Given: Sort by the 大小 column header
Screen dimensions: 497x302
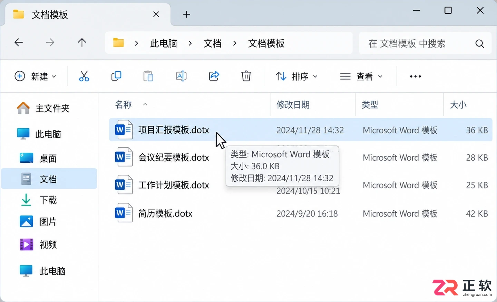Looking at the screenshot, I should point(458,104).
